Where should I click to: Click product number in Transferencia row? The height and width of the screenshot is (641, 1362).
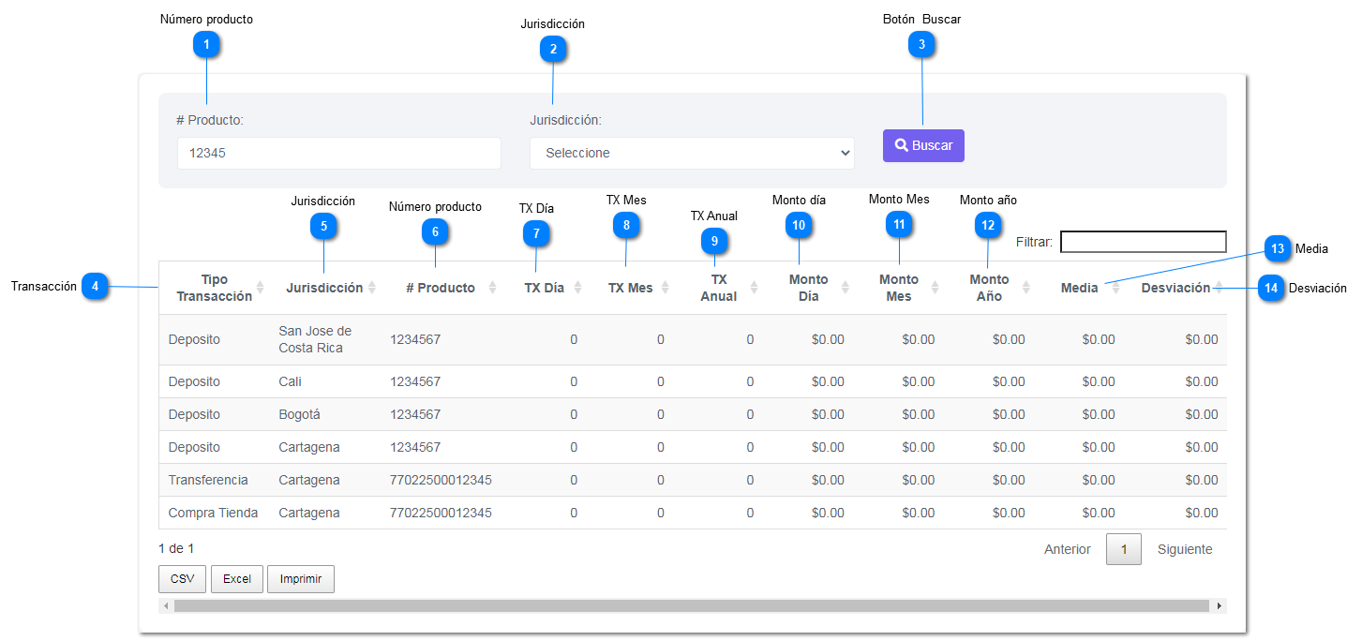pyautogui.click(x=441, y=480)
